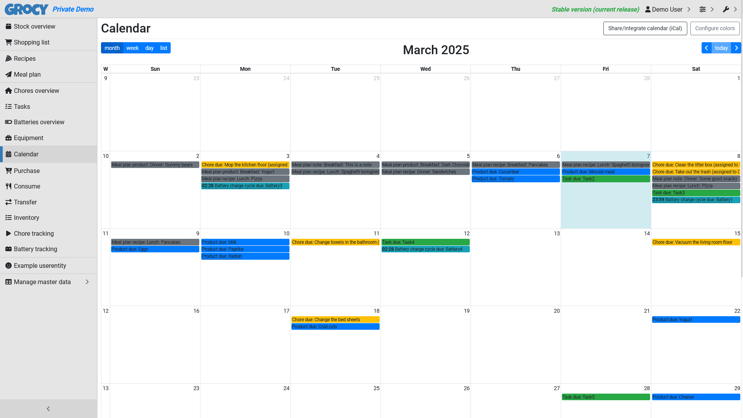
Task: Open the sliders settings icon in header
Action: [703, 9]
